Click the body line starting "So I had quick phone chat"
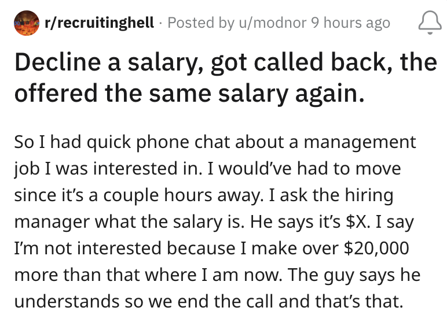Screen dimensions: 447x326 (214, 141)
